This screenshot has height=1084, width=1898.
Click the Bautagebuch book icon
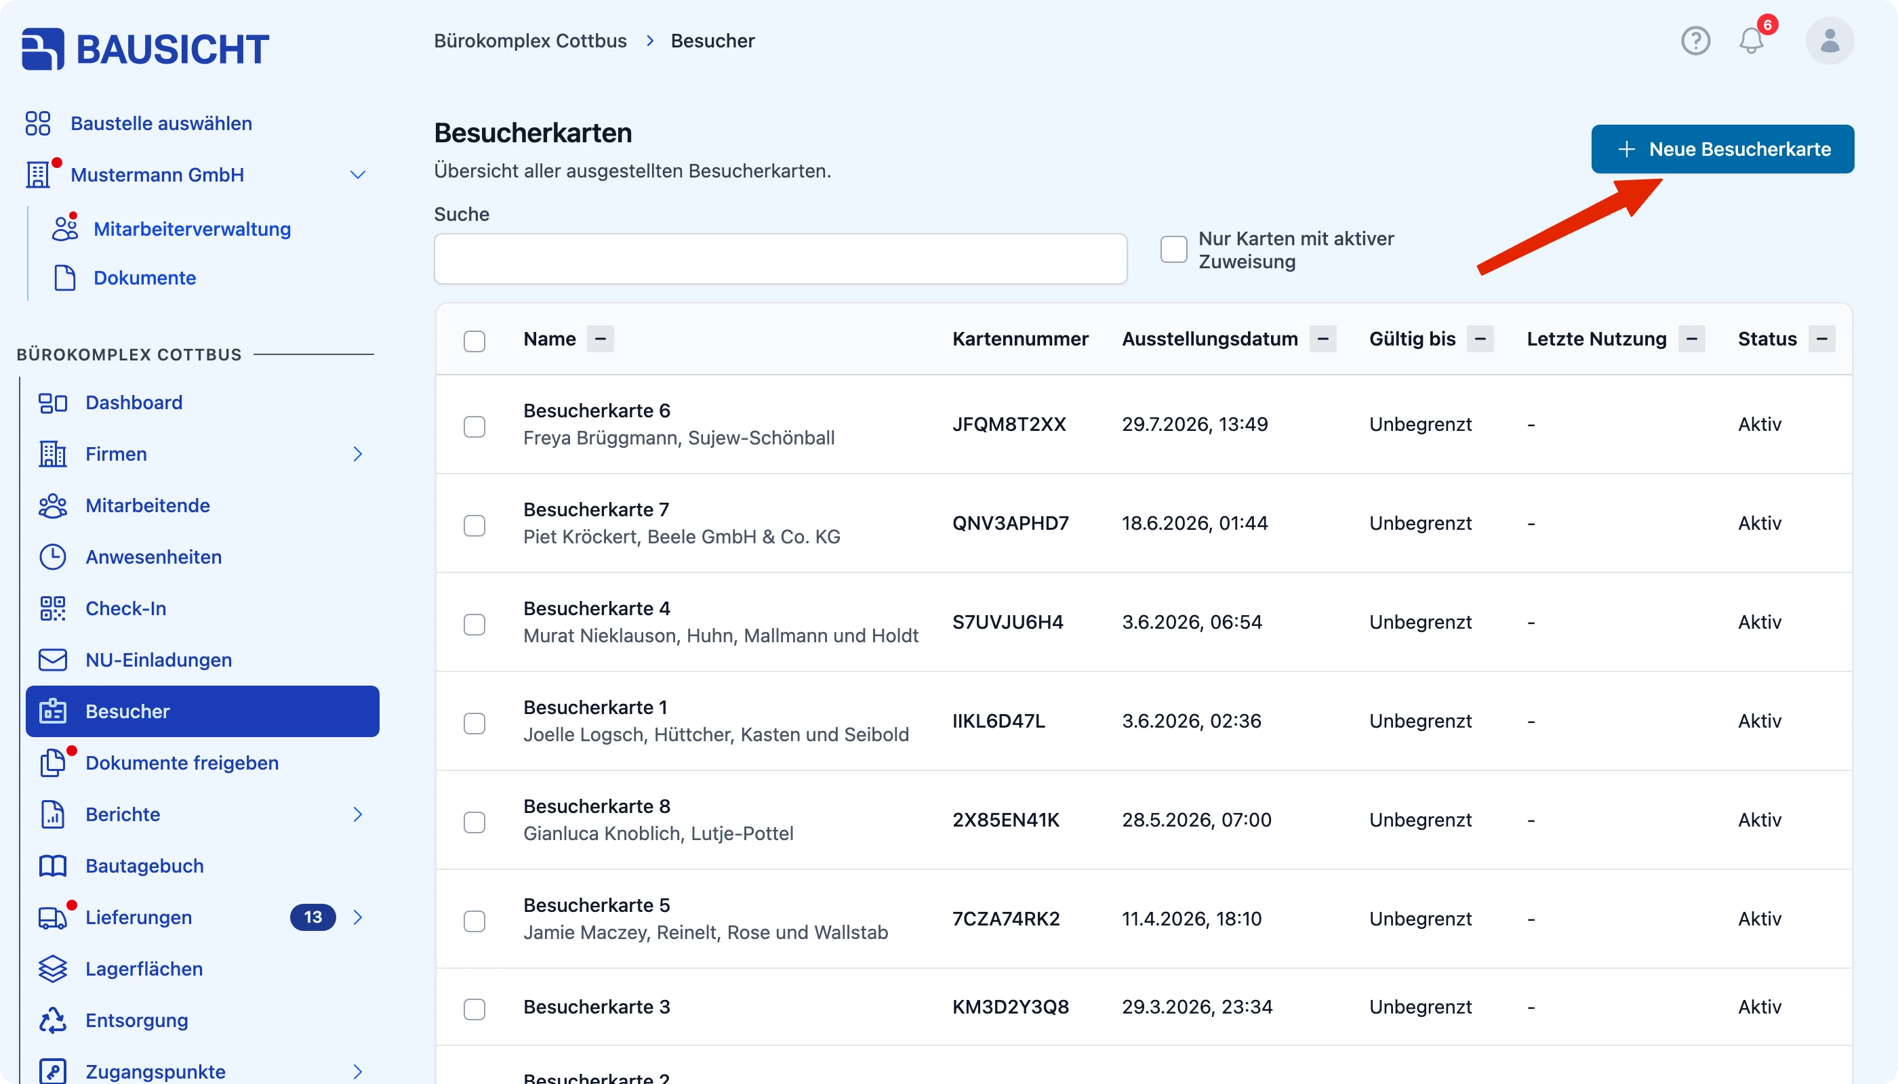(x=53, y=866)
